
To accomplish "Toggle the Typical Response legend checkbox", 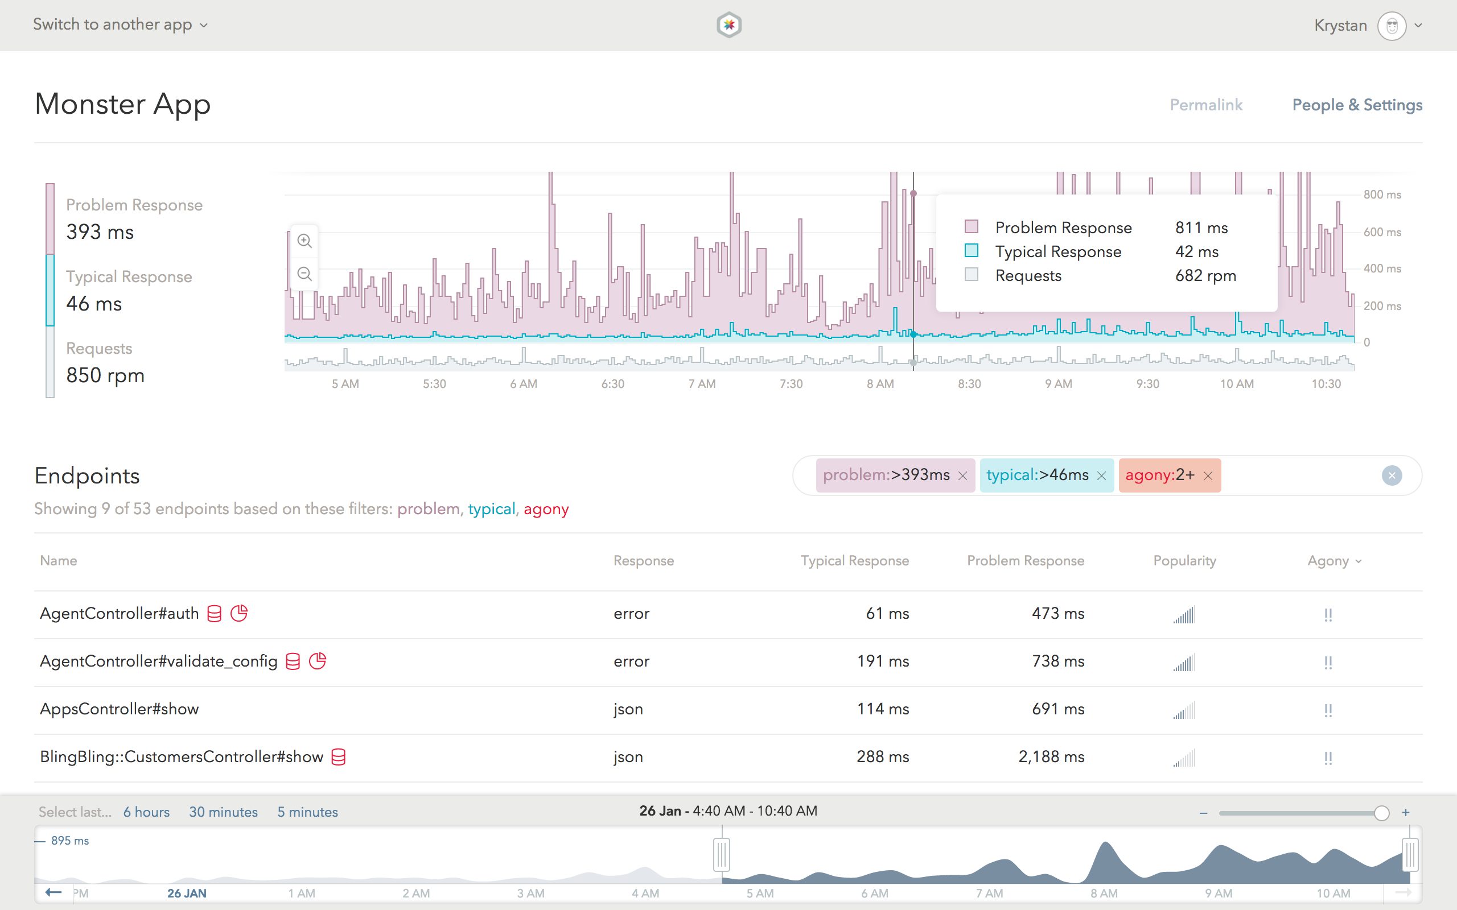I will pyautogui.click(x=972, y=251).
